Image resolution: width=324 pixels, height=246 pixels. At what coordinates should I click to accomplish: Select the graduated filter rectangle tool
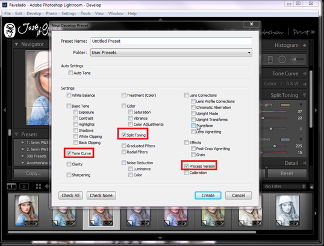pos(270,60)
